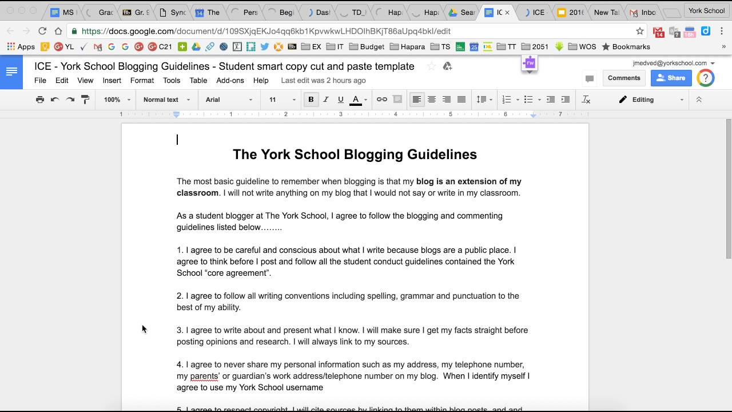This screenshot has width=732, height=412.
Task: Apply a bulleted list
Action: coord(528,100)
